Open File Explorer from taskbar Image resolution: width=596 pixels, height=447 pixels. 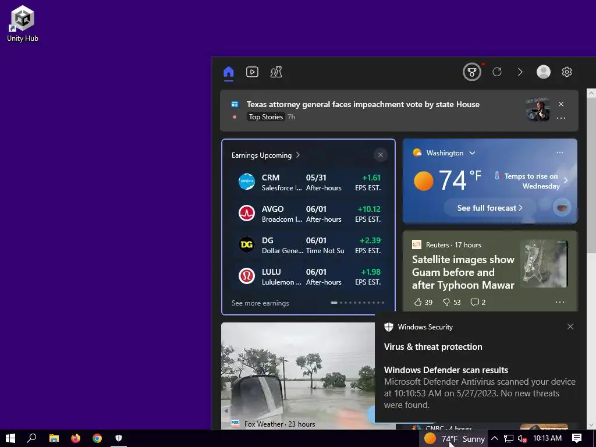pos(54,438)
